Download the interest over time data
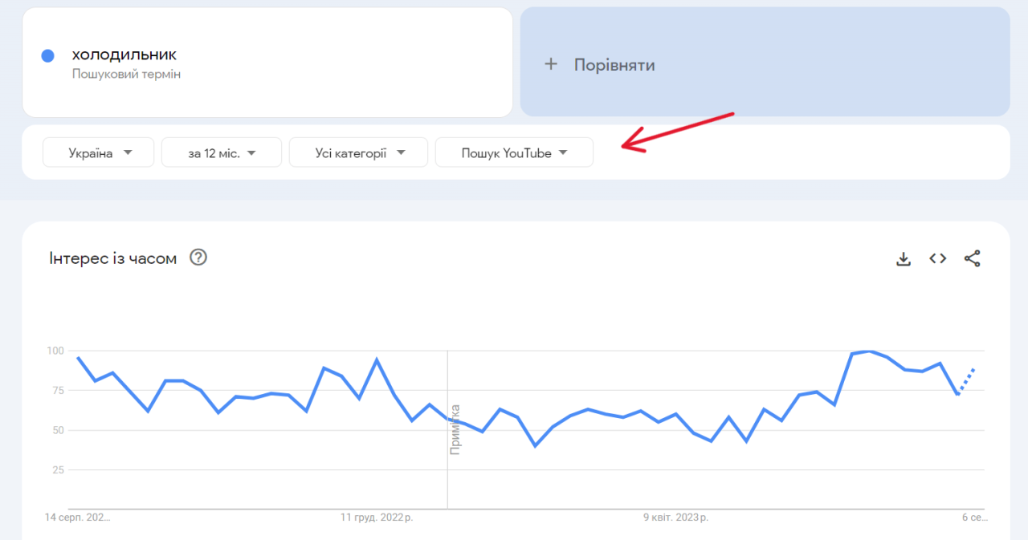Image resolution: width=1028 pixels, height=540 pixels. click(904, 258)
